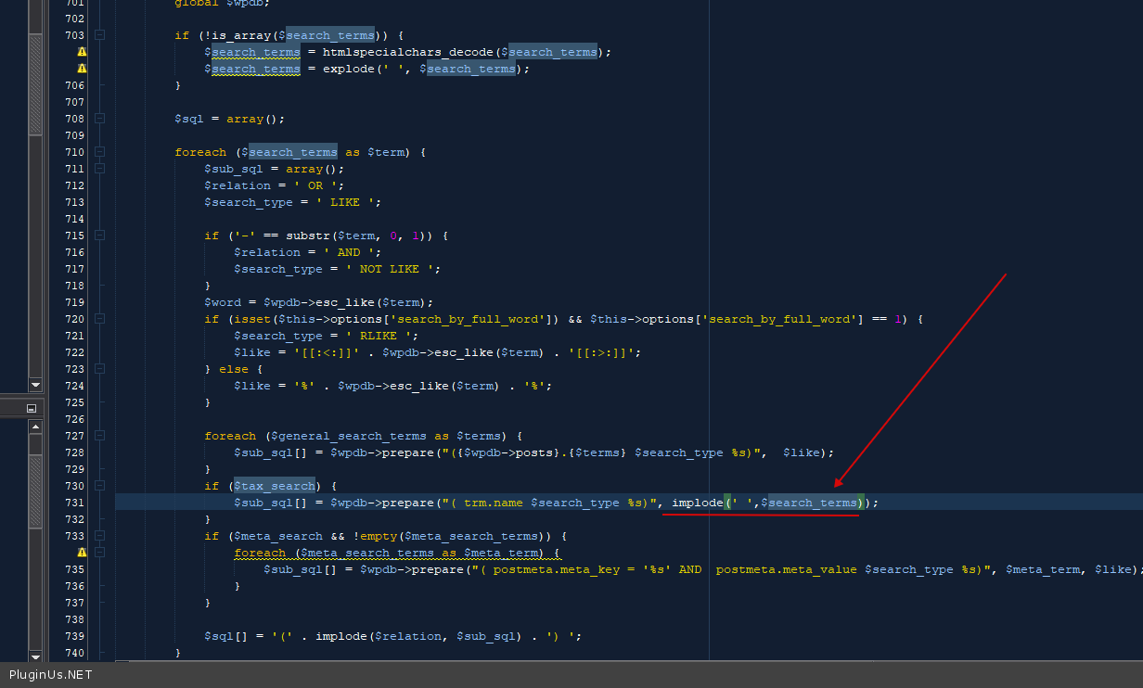Click line number 731 in the gutter

click(x=73, y=503)
